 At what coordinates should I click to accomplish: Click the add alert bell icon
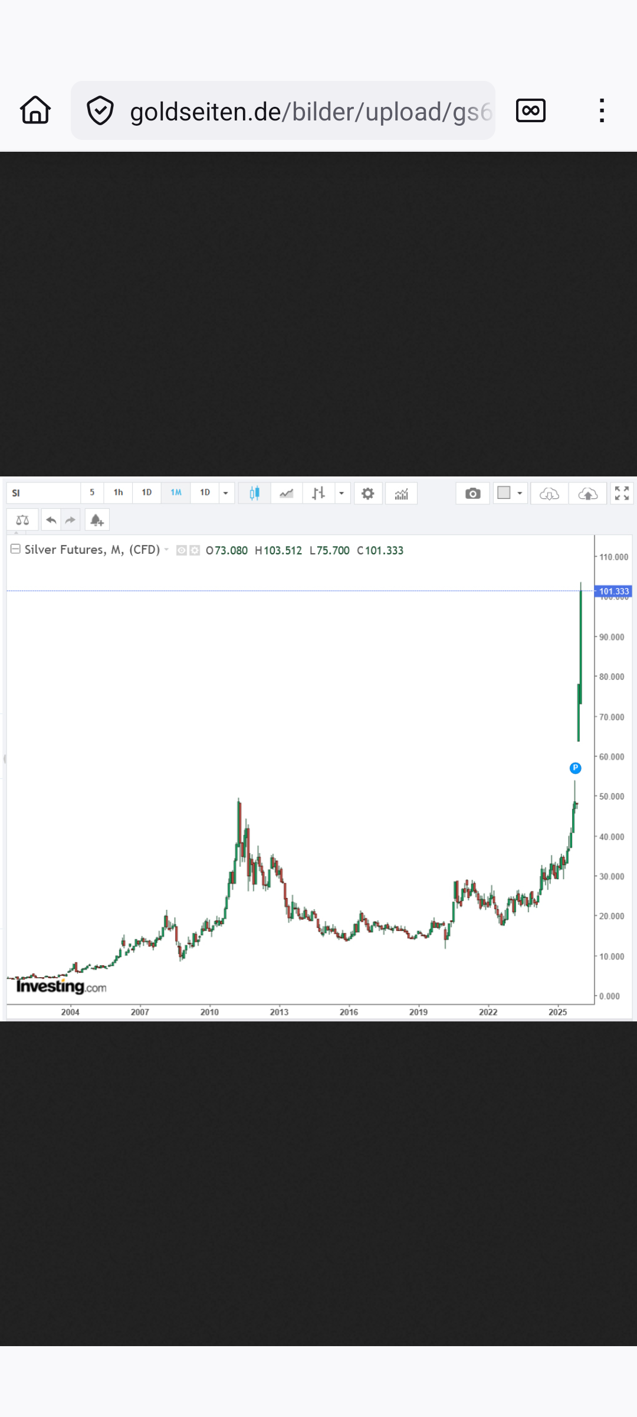click(97, 520)
